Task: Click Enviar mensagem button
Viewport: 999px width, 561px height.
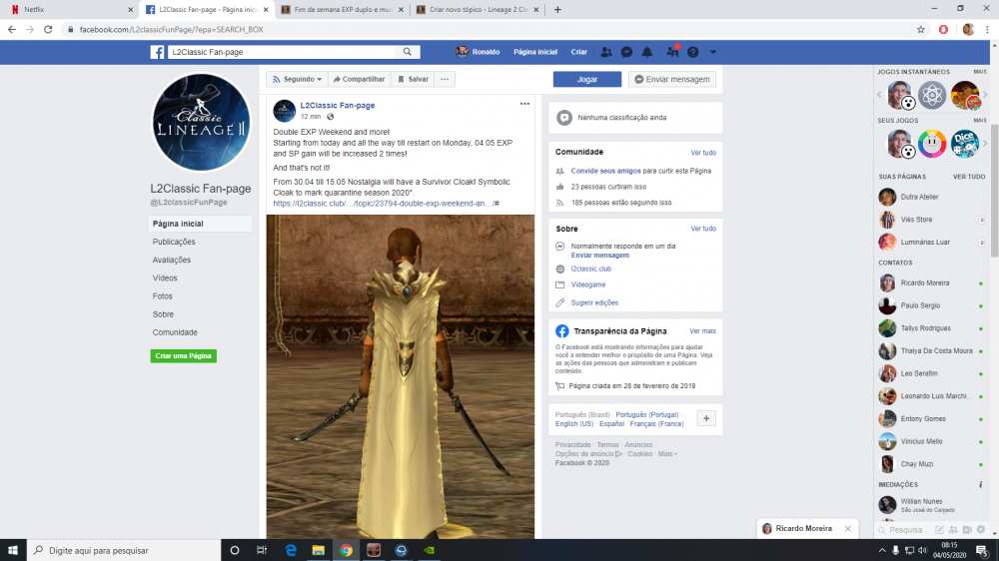Action: (x=672, y=79)
